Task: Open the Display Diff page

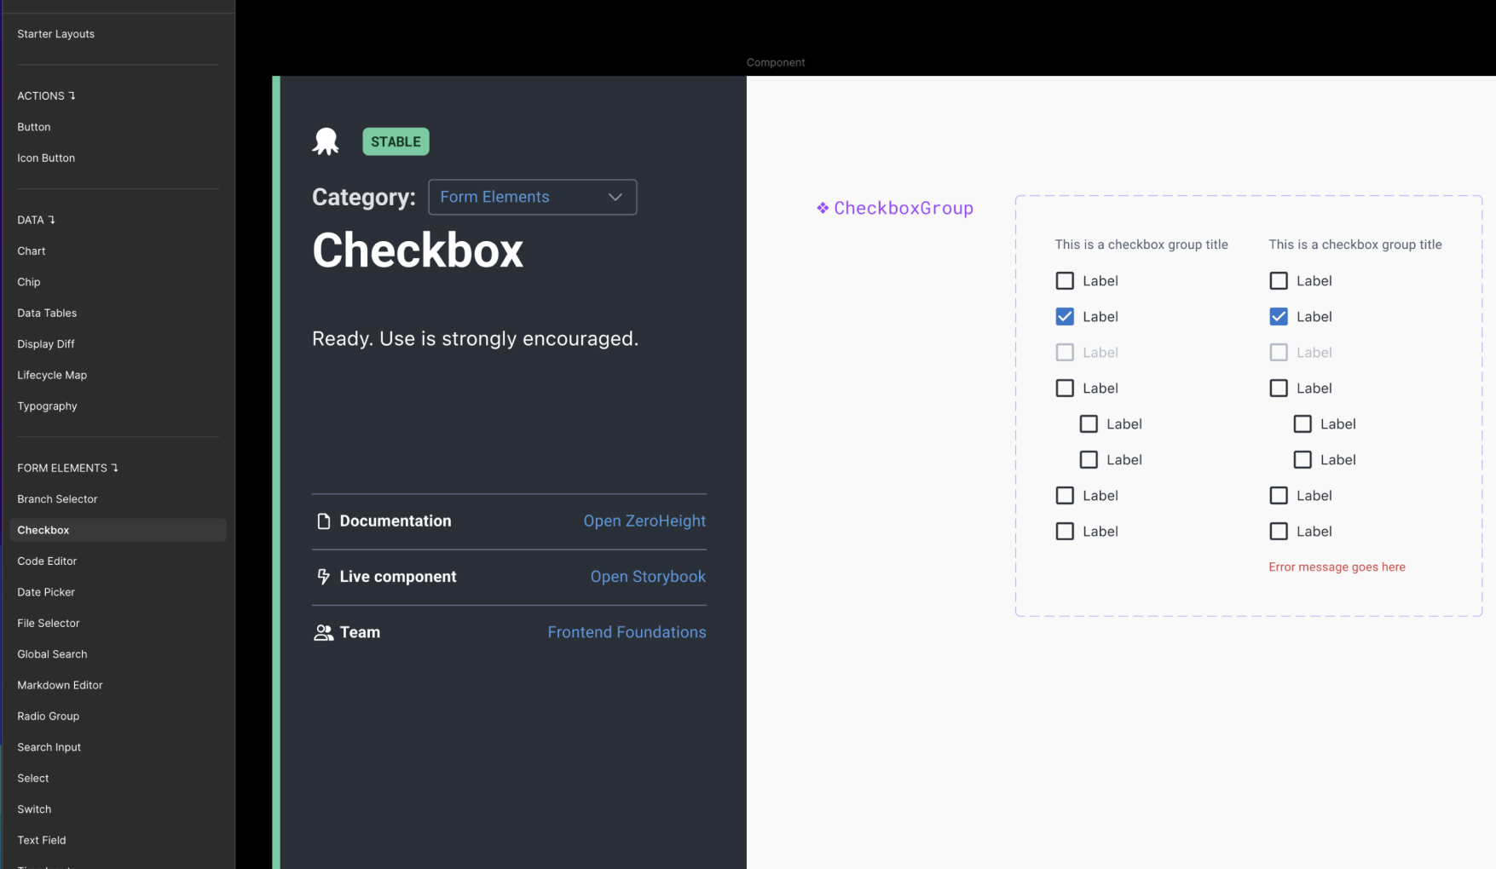Action: 46,344
